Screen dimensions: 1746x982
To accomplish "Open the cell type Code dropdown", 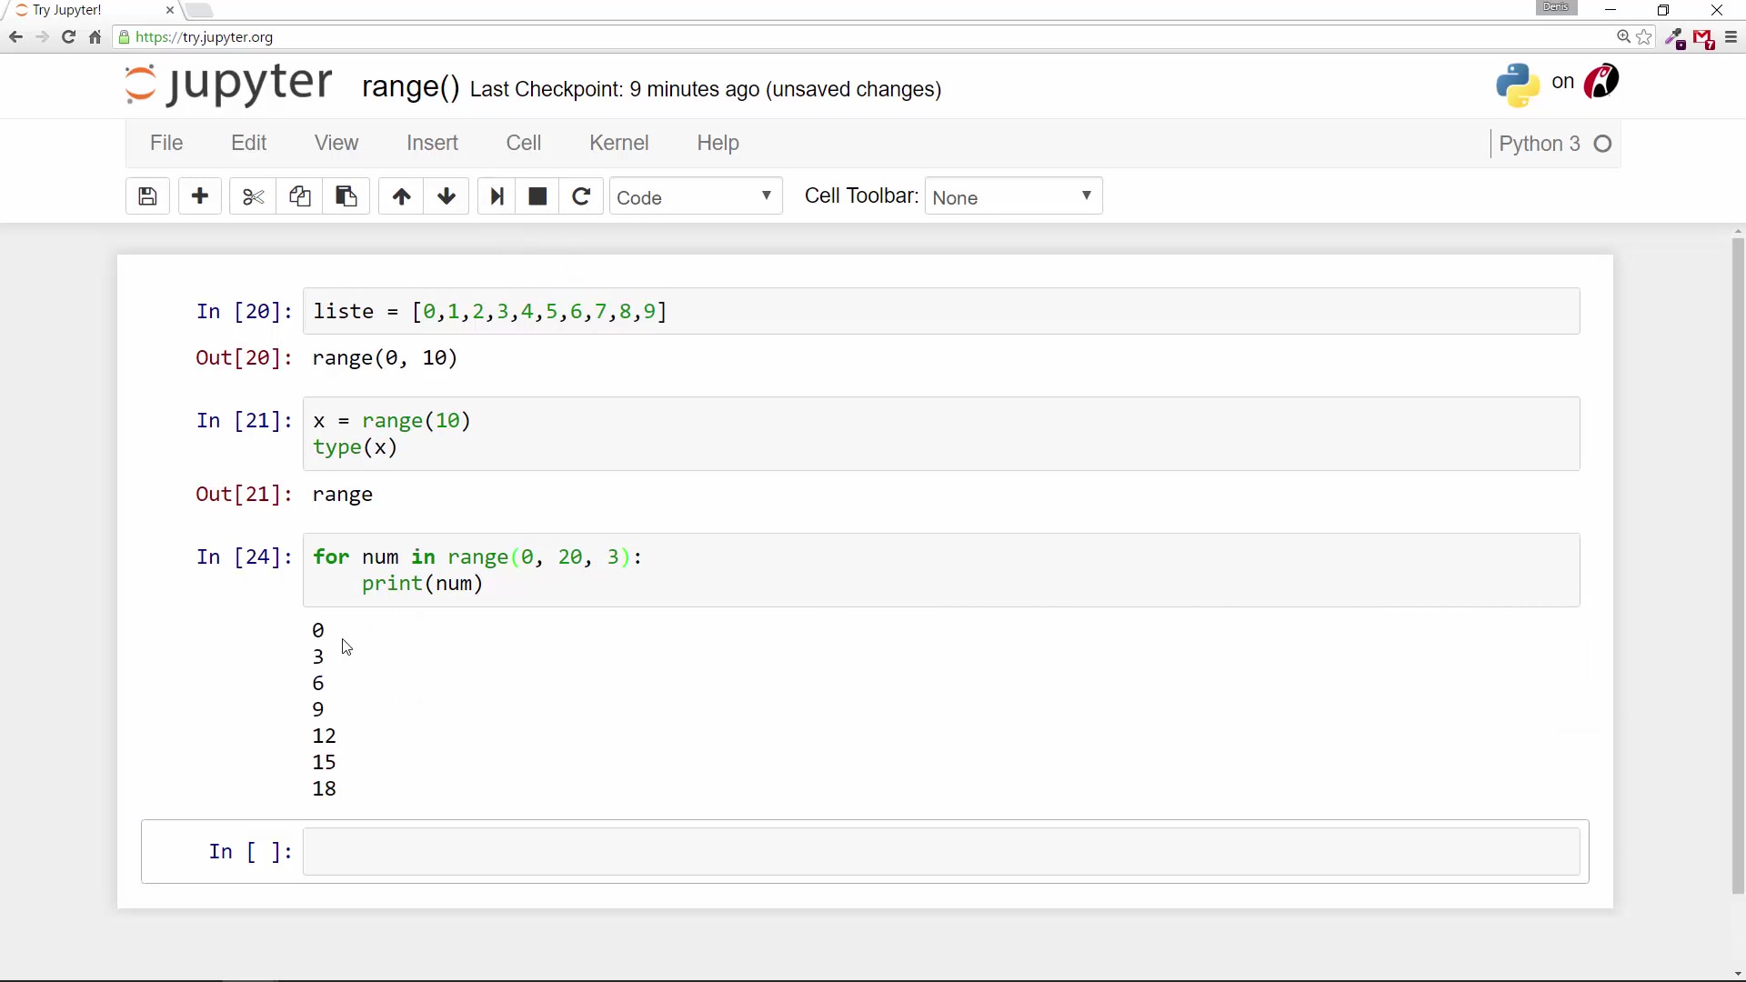I will click(695, 197).
